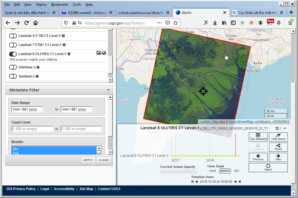Enable the Sentinel-2 dataset toggle

click(13, 76)
